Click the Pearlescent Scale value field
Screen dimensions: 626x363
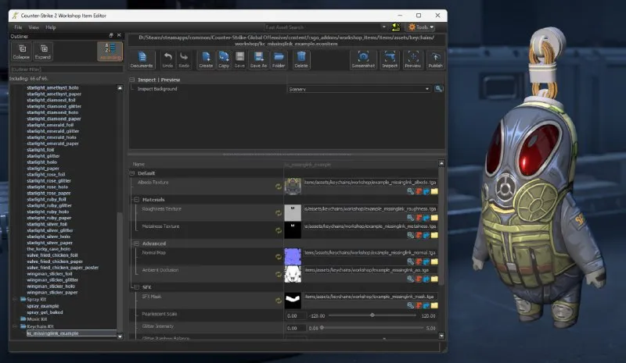tap(296, 315)
